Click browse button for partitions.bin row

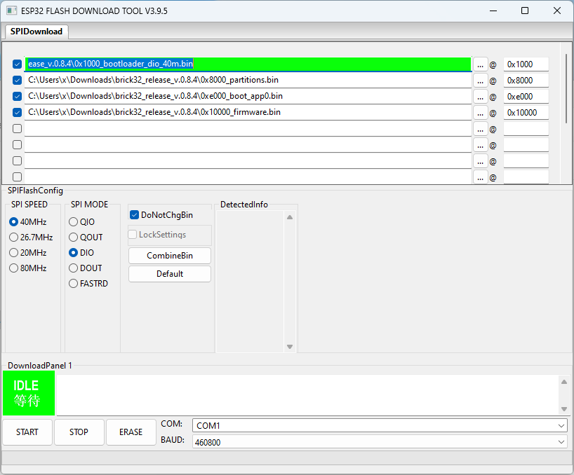480,81
